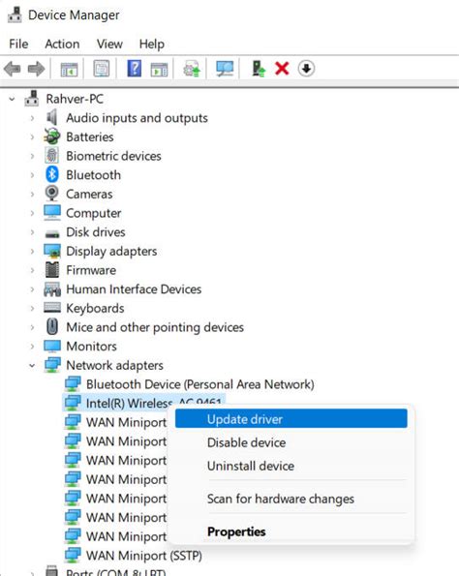
Task: Expand the Display adapters node
Action: pyautogui.click(x=32, y=252)
